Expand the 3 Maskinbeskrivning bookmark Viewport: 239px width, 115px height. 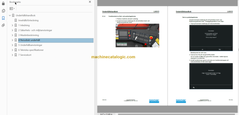12,35
